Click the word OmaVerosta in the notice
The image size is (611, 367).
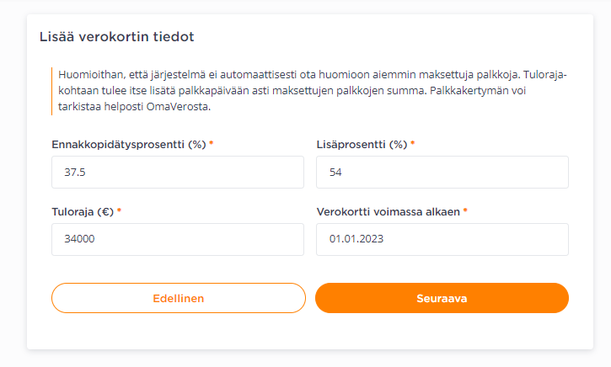click(x=179, y=107)
